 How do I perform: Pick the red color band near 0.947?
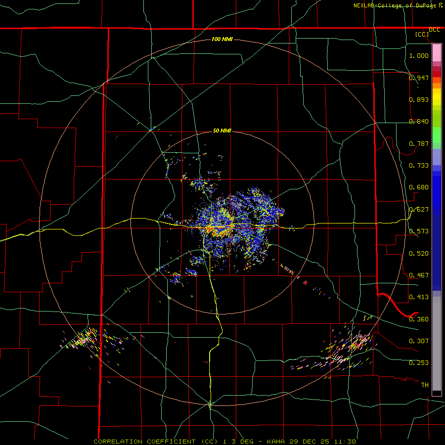(437, 74)
